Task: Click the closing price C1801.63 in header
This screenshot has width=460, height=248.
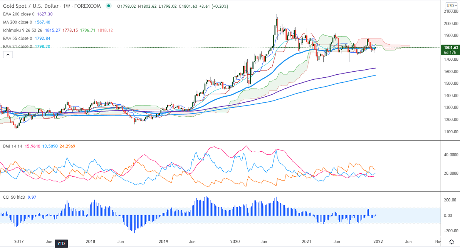Action: click(188, 6)
